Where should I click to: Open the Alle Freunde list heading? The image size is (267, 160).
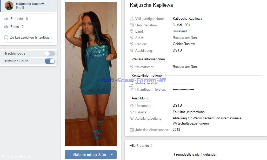(139, 146)
